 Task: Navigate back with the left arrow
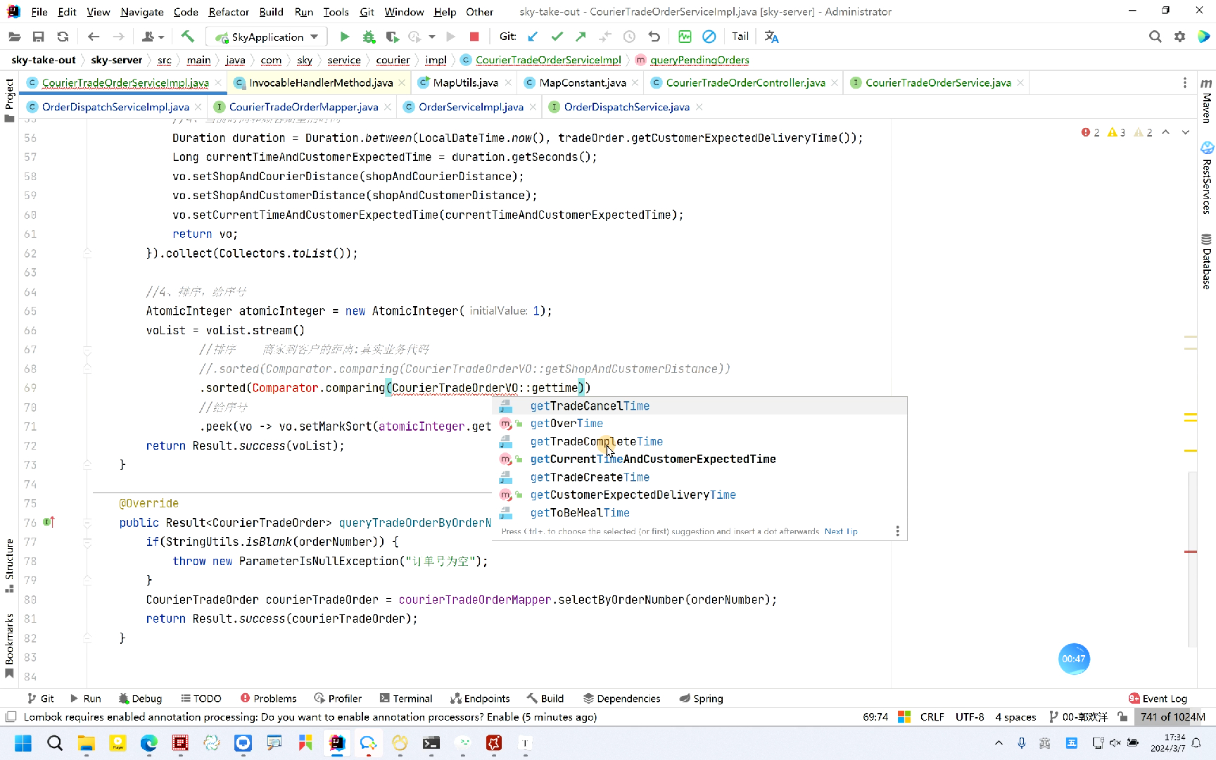pyautogui.click(x=94, y=37)
